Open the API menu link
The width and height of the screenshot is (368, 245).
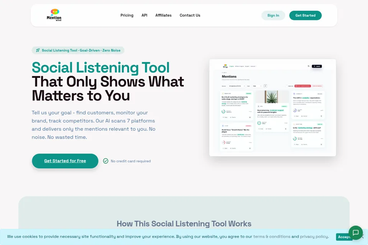[x=145, y=15]
